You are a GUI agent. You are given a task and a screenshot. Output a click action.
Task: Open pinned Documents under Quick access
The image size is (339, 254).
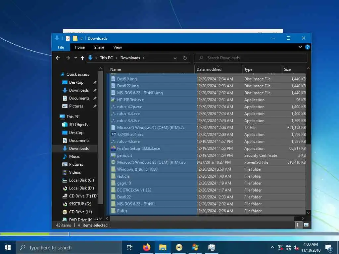pyautogui.click(x=79, y=98)
